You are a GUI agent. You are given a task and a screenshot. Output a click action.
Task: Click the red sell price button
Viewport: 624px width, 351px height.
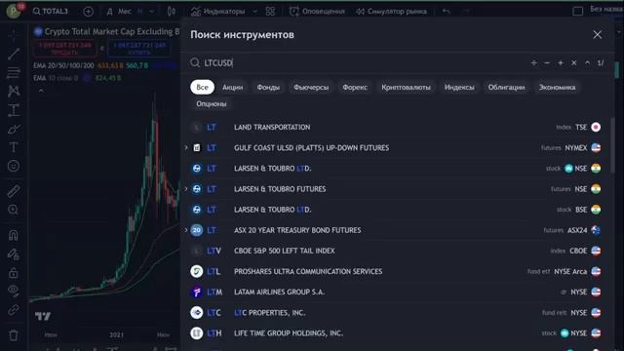(65, 49)
